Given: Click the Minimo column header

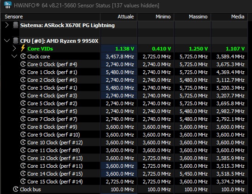Looking at the screenshot, I should click(156, 17).
